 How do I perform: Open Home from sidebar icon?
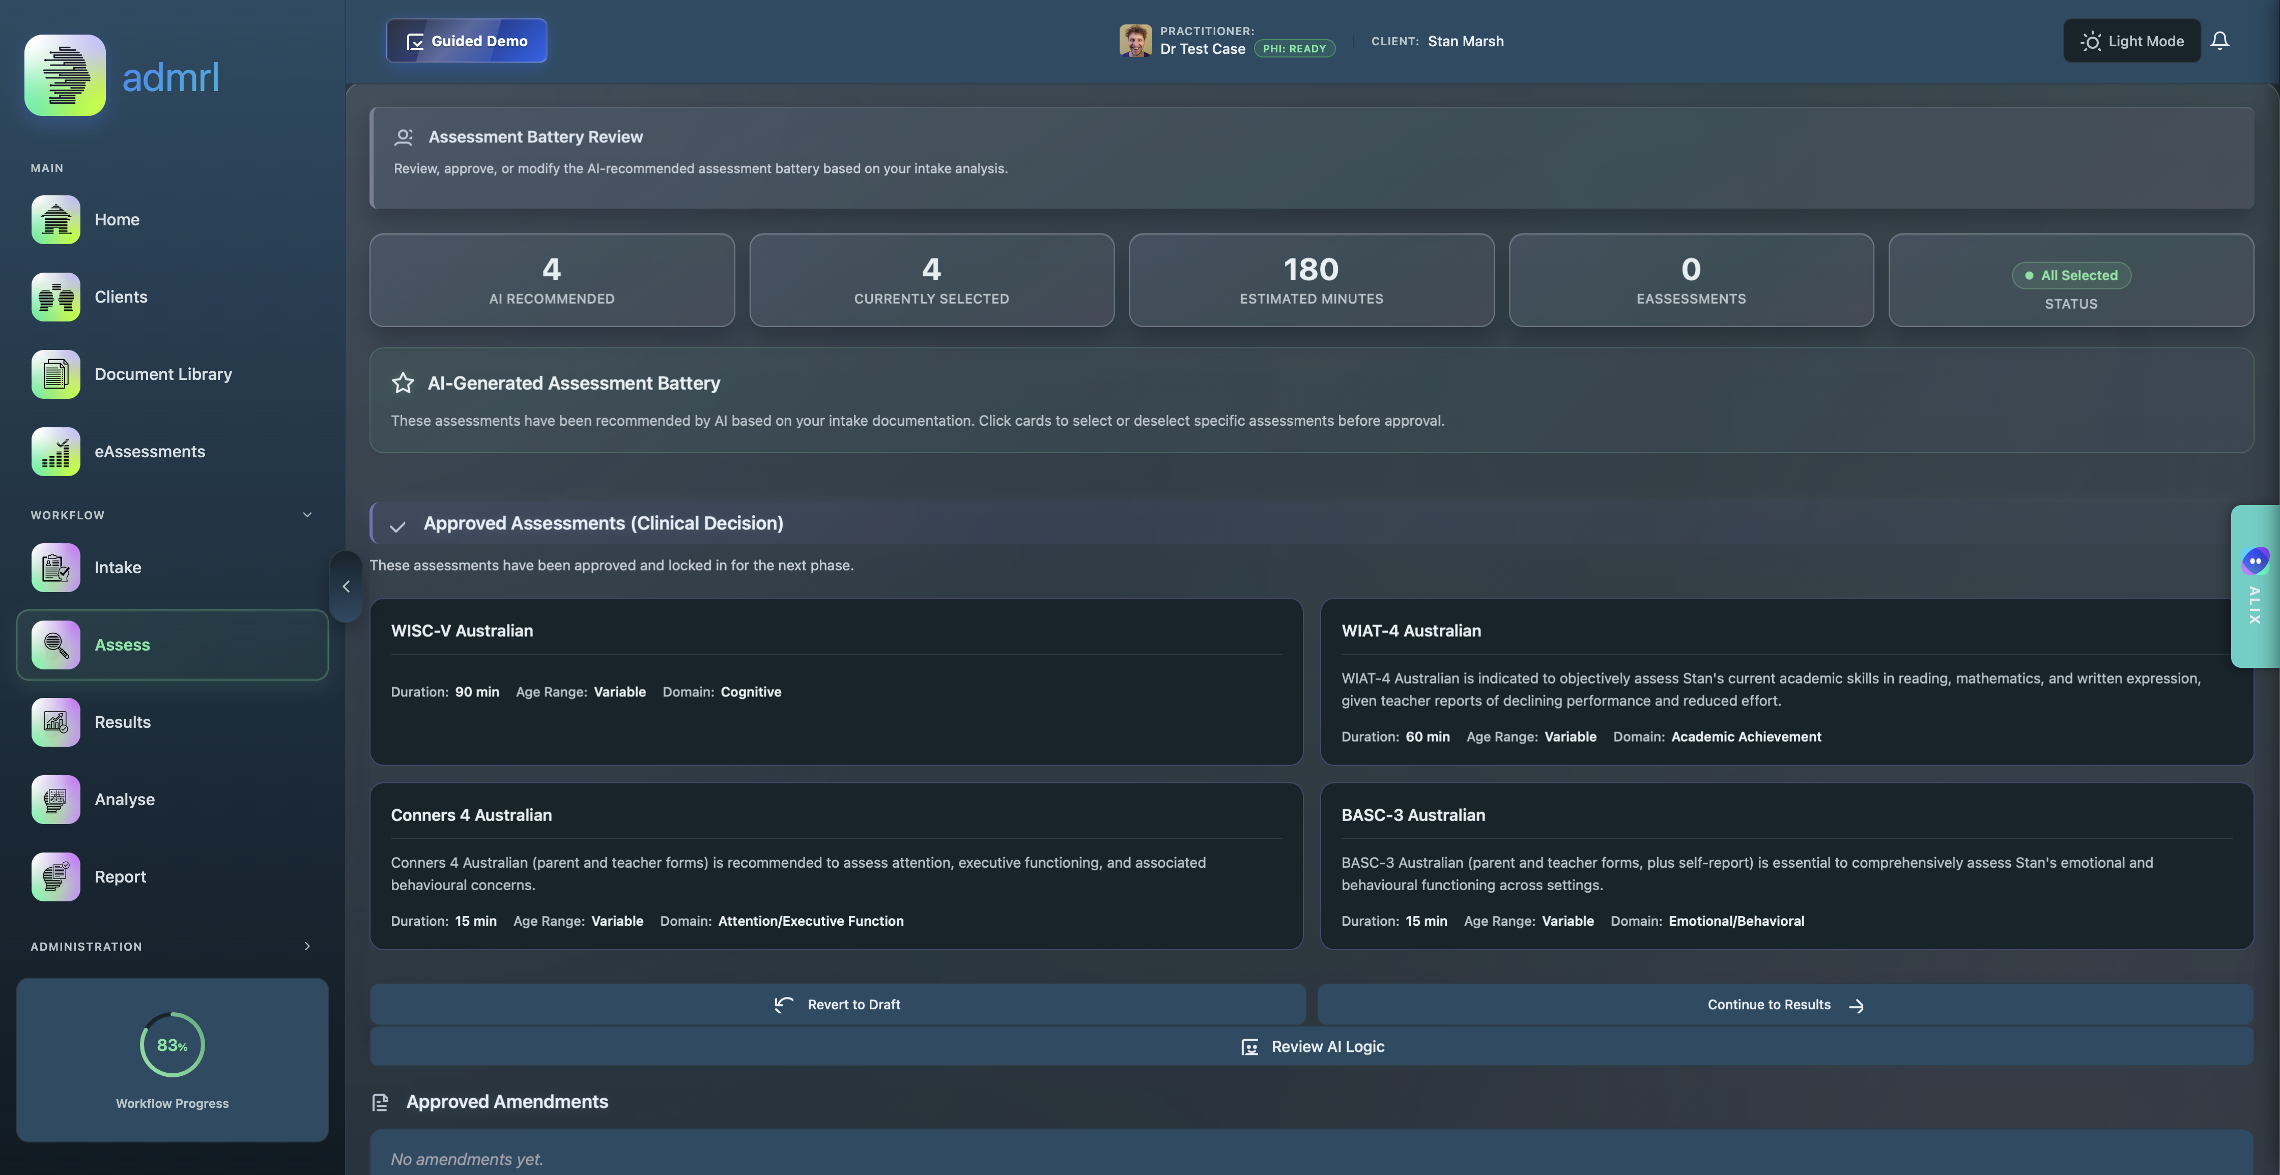click(x=56, y=219)
